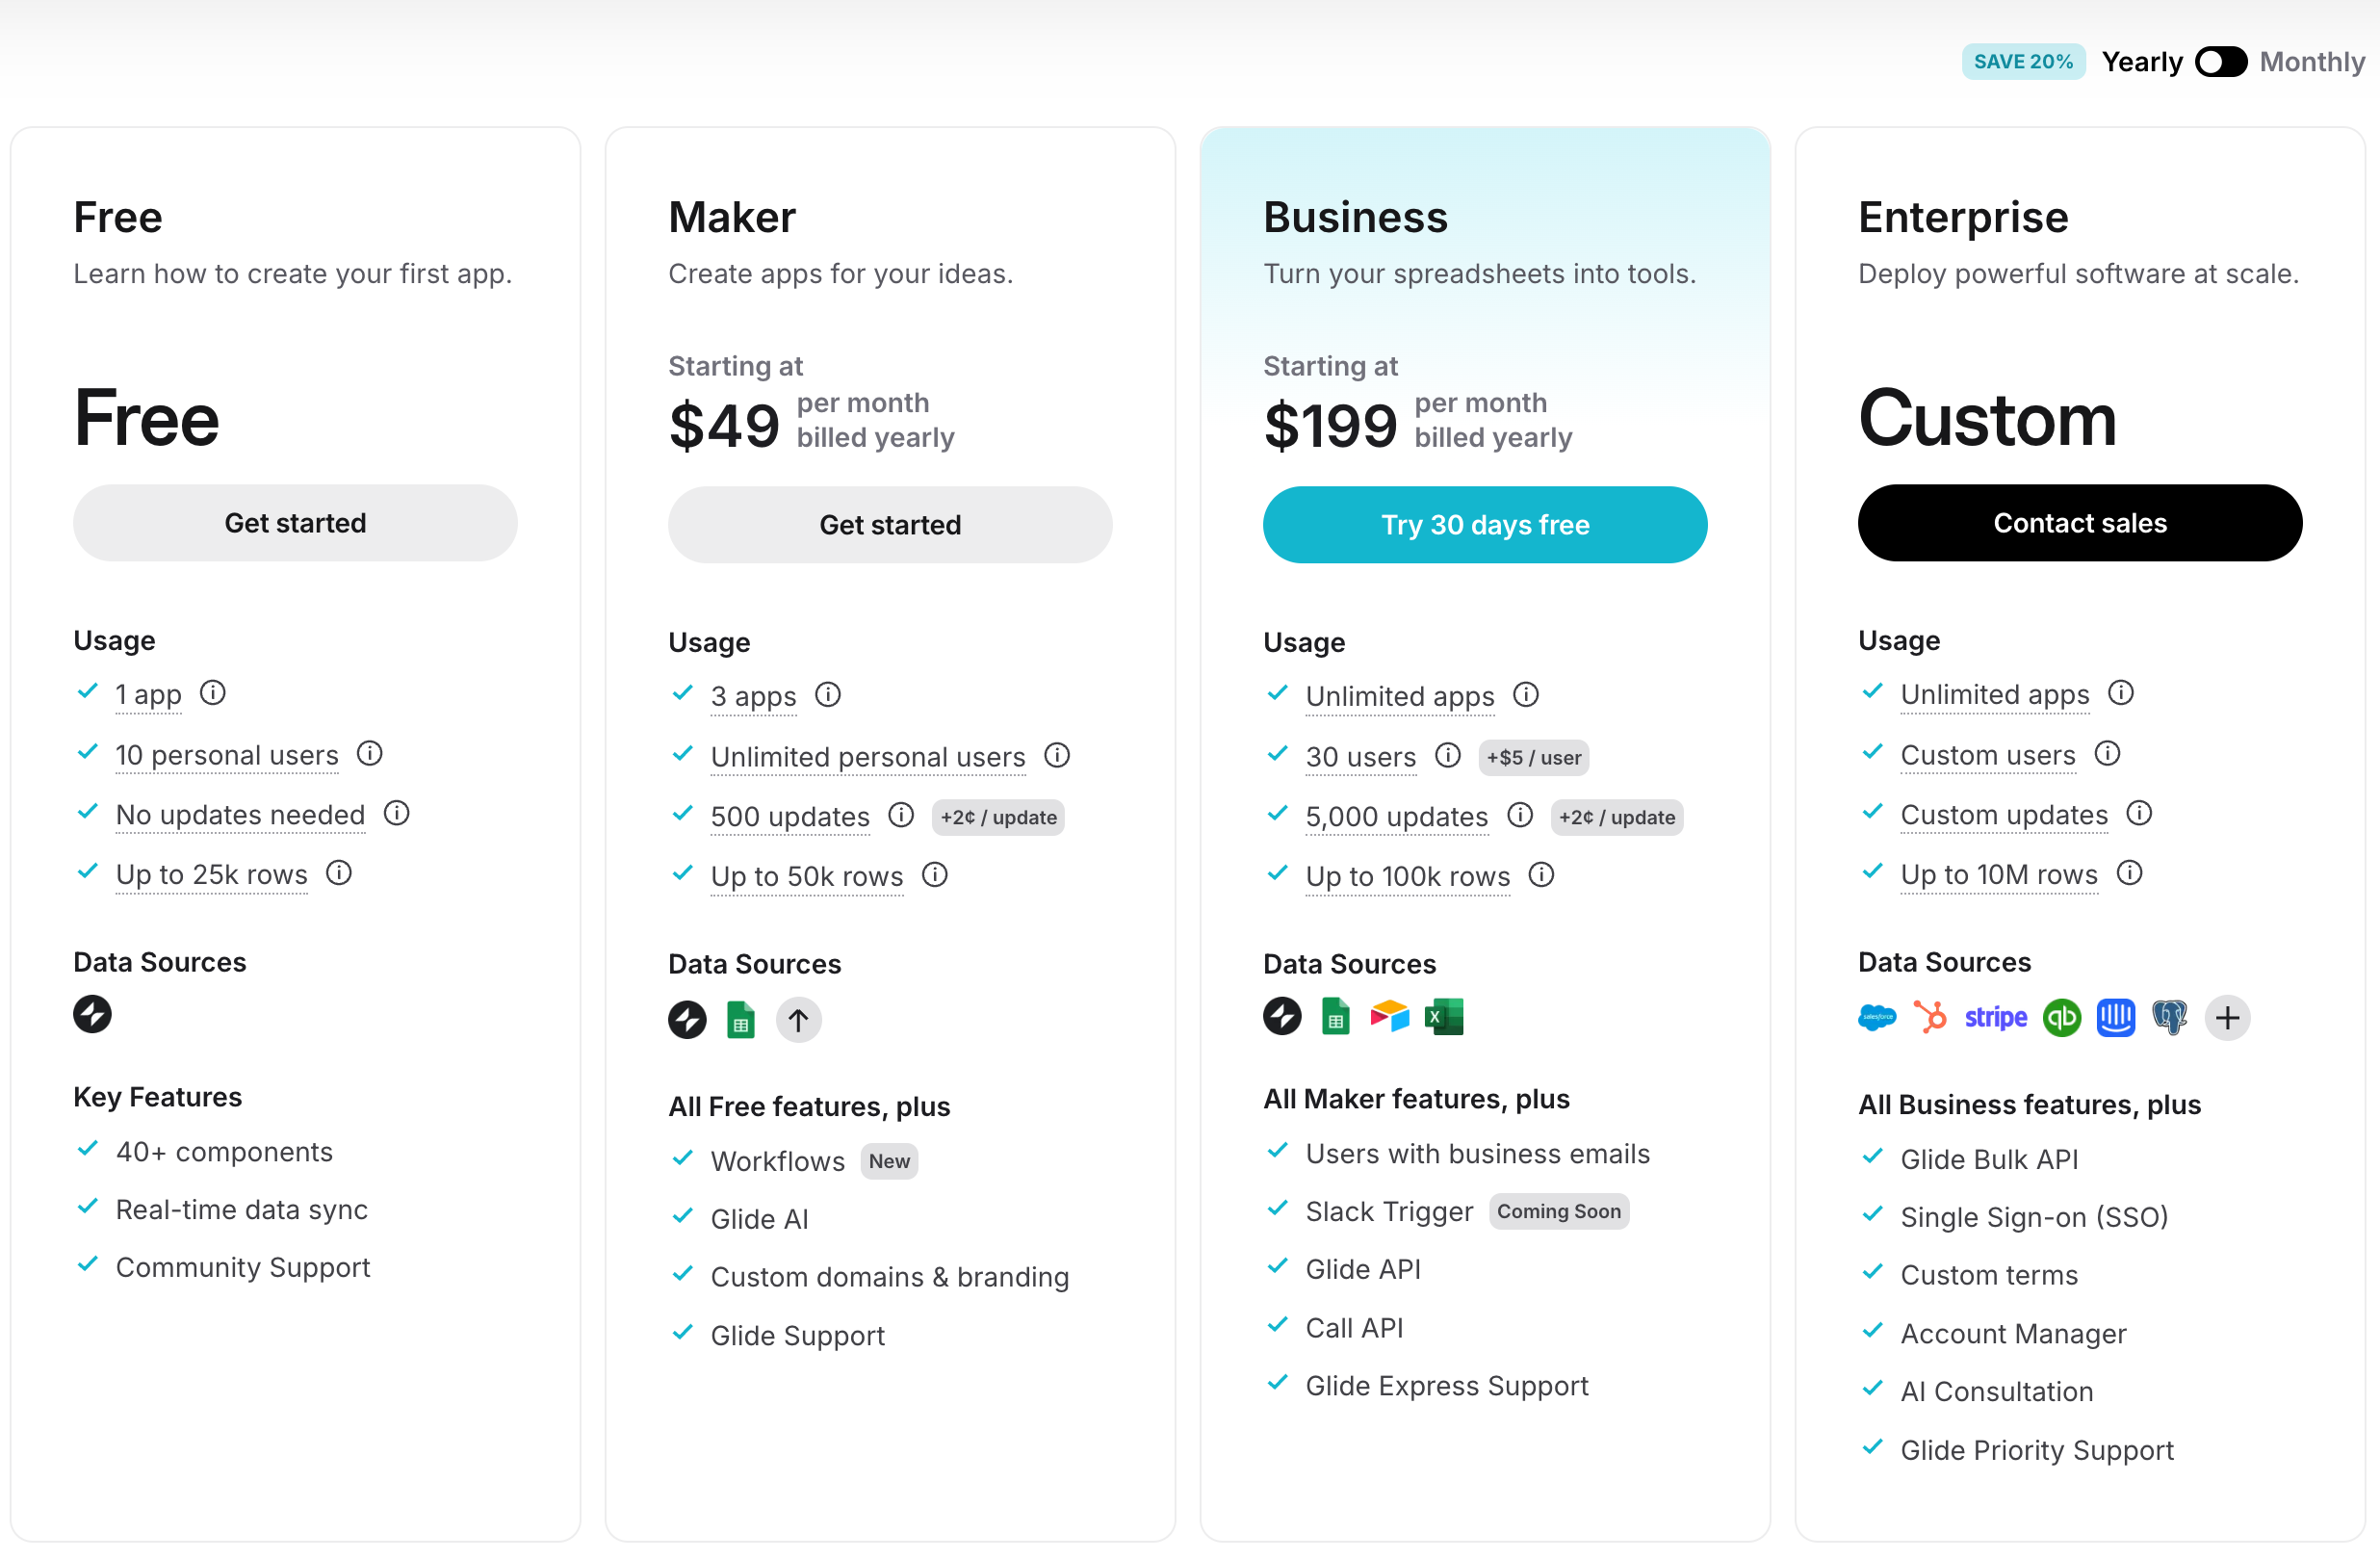The height and width of the screenshot is (1560, 2380).
Task: Click the PostgreSQL elephant data source icon
Action: click(2169, 1018)
